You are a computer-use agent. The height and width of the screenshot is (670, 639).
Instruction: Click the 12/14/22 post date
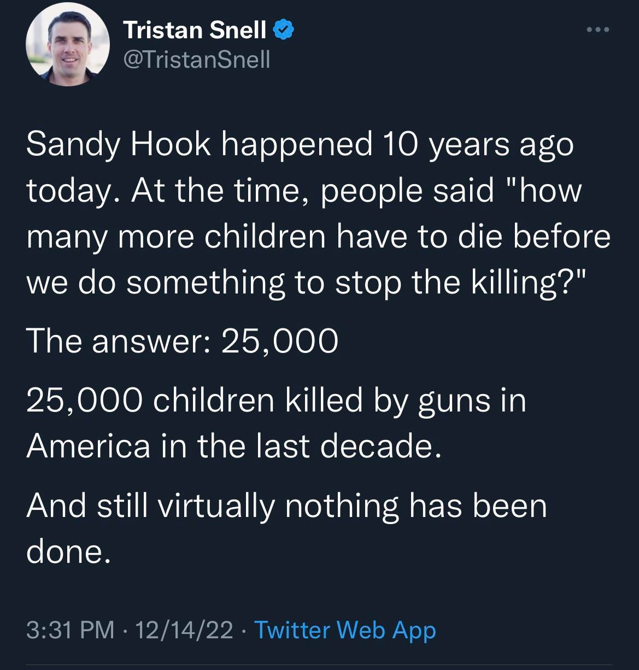(x=185, y=630)
